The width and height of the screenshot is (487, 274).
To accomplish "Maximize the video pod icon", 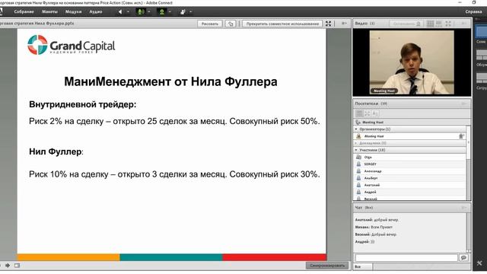I will [x=448, y=24].
